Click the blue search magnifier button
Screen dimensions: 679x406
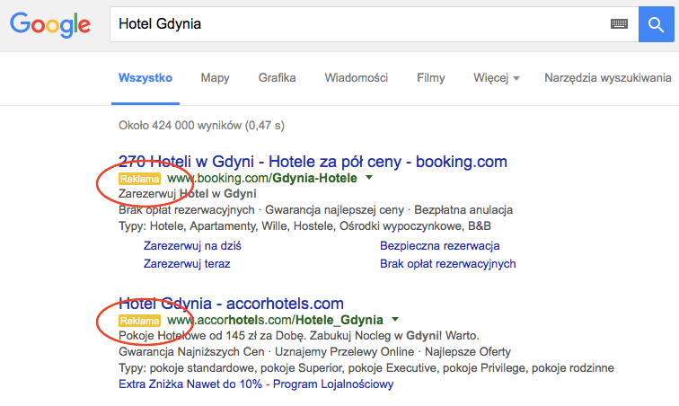click(657, 24)
